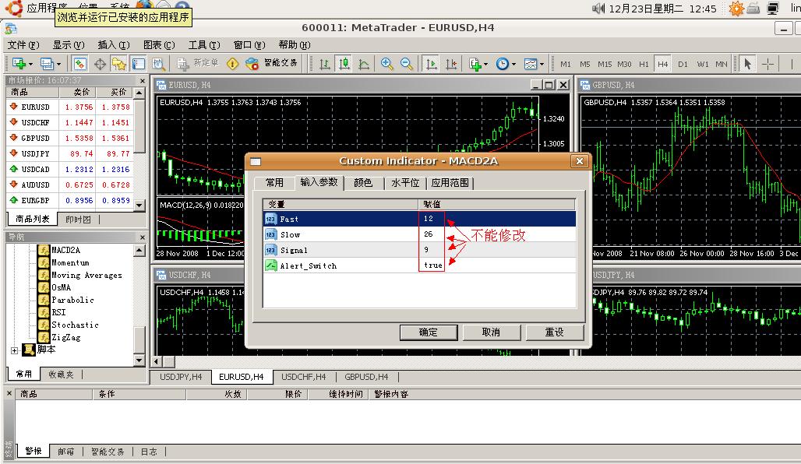
Task: Toggle the Market Watch window icon
Action: click(x=79, y=64)
